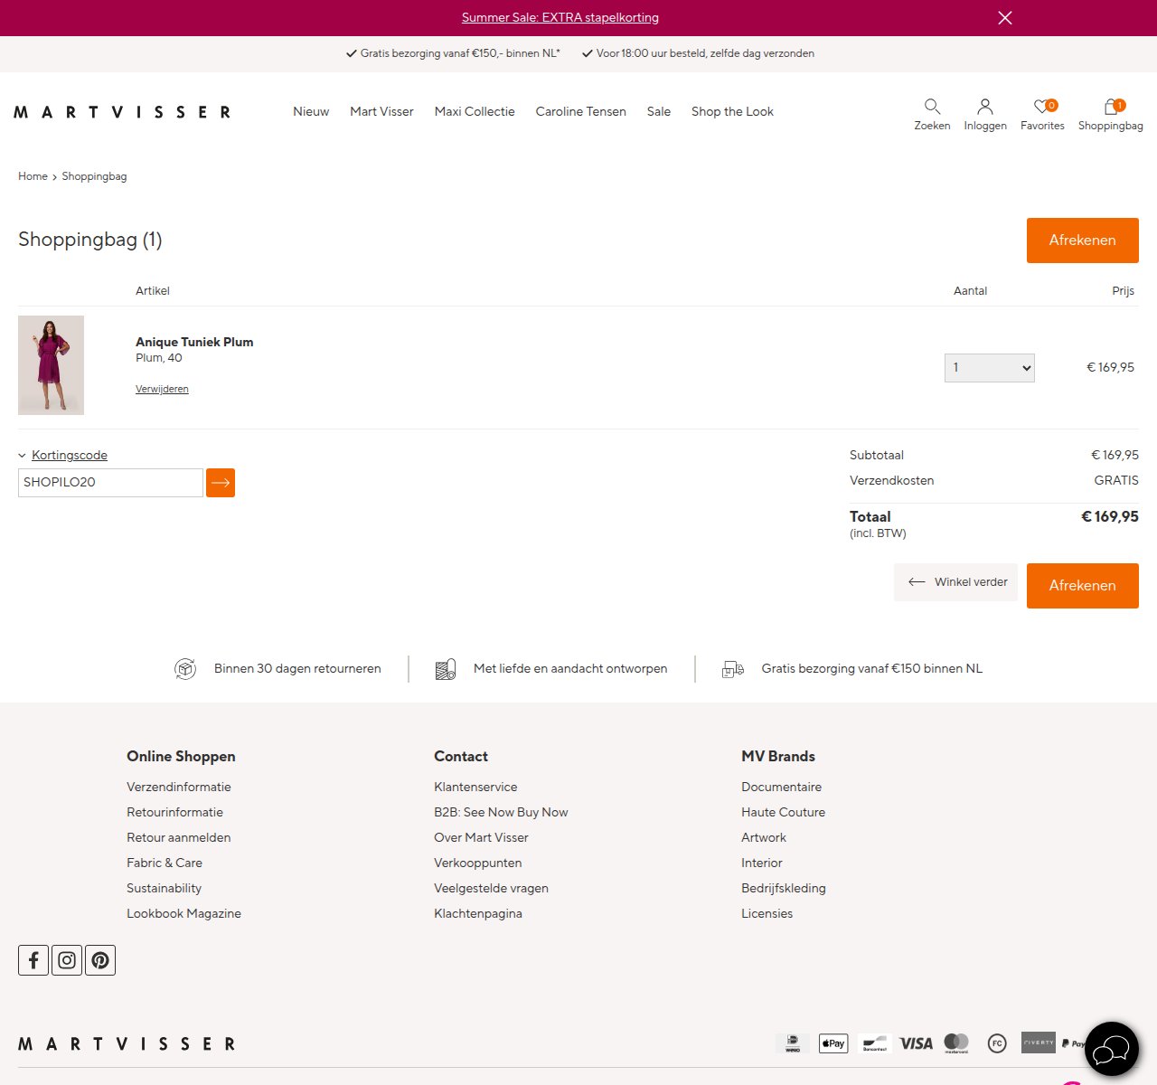Click the Mart Visser footer logo

pyautogui.click(x=127, y=1044)
